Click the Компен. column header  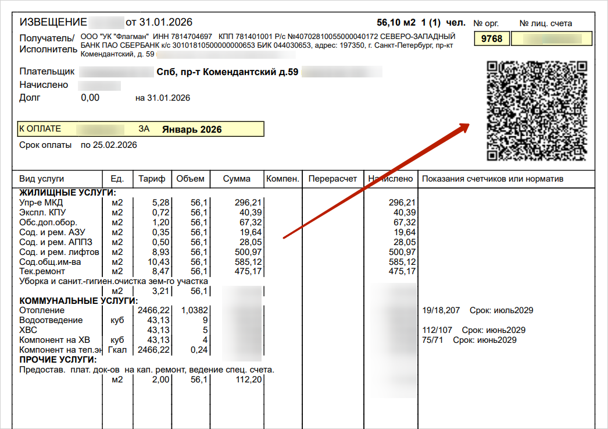point(282,179)
